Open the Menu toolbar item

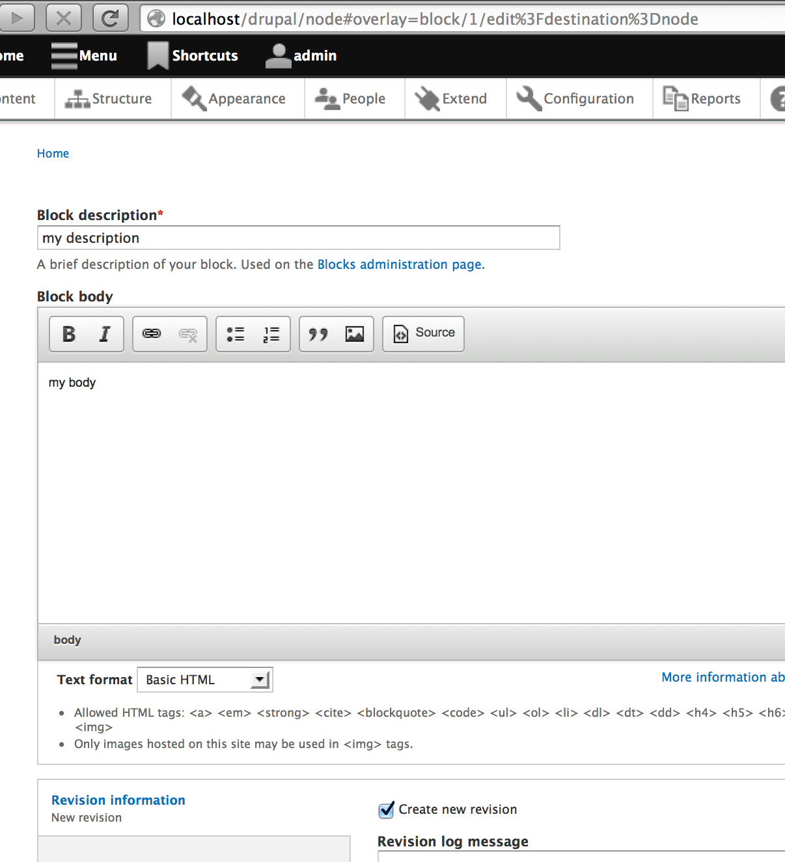click(84, 56)
